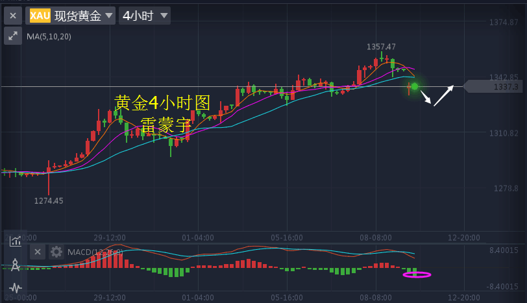Click the magenta ellipse on MACD
527x303 pixels.
pos(417,274)
